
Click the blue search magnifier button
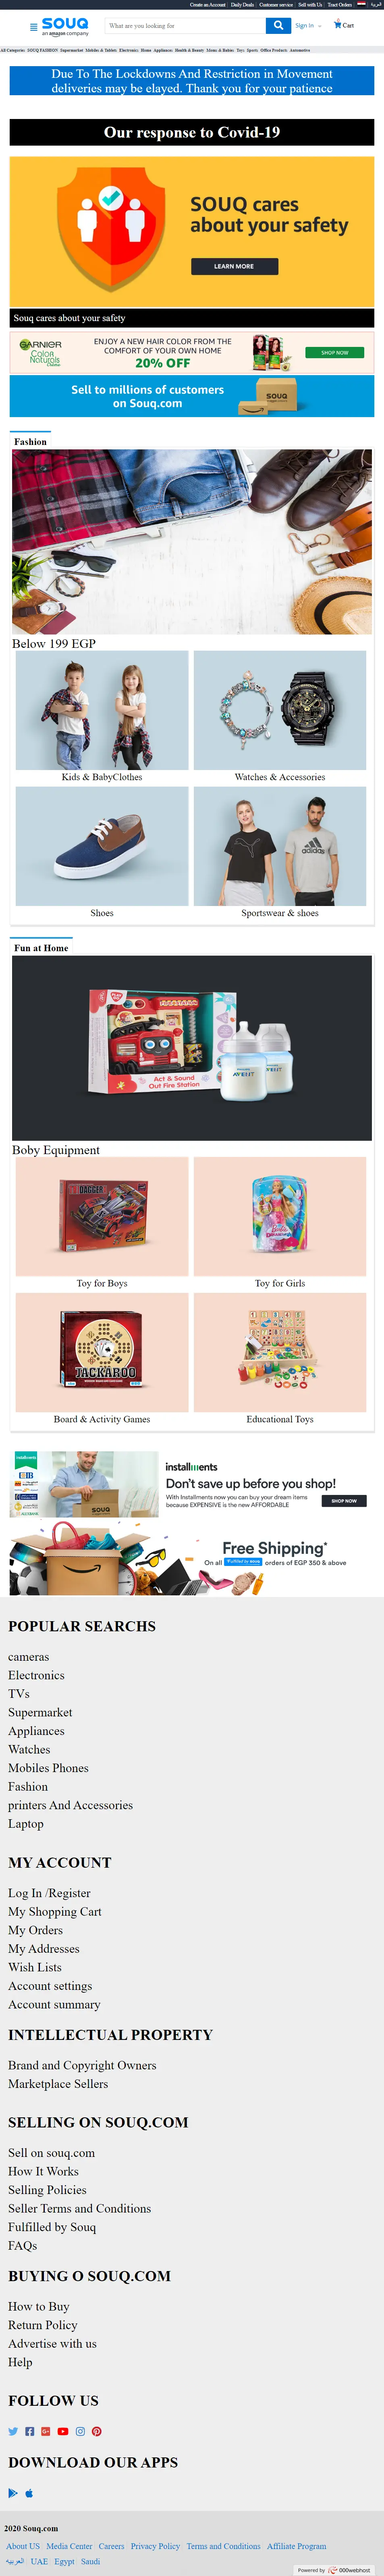(278, 26)
